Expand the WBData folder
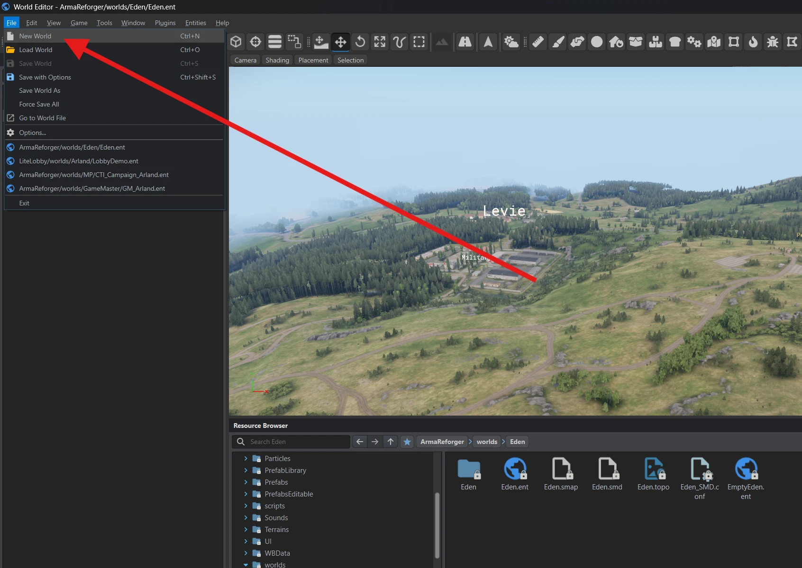The image size is (802, 568). click(x=246, y=553)
